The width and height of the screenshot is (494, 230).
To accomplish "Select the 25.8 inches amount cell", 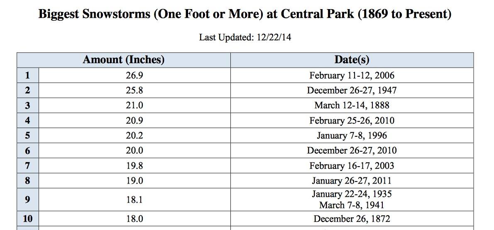I will pos(134,90).
